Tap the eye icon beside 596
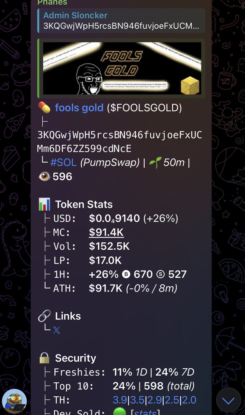The image size is (245, 415). (44, 177)
